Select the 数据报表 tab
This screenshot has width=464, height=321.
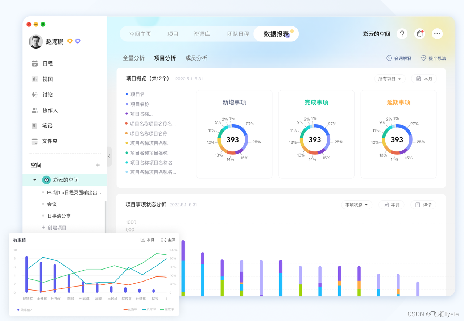pyautogui.click(x=276, y=34)
